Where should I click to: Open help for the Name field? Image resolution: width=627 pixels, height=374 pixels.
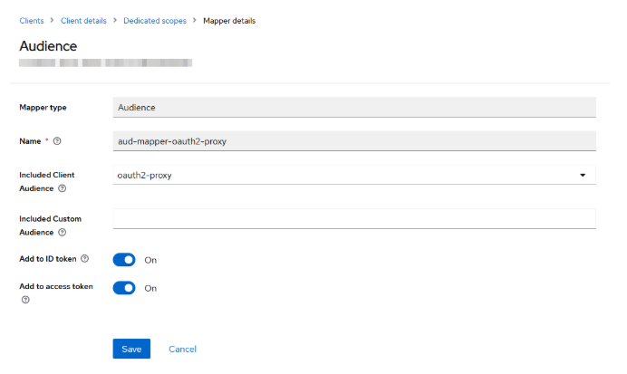pyautogui.click(x=57, y=141)
